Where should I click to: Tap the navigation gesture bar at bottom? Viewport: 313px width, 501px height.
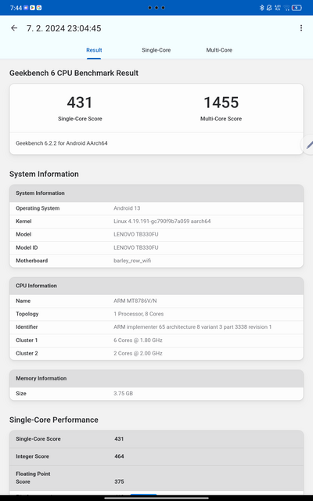[x=156, y=498]
